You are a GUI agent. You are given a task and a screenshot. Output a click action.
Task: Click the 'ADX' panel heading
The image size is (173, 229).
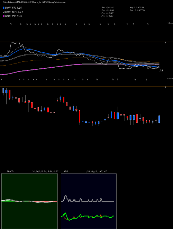coord(66,171)
